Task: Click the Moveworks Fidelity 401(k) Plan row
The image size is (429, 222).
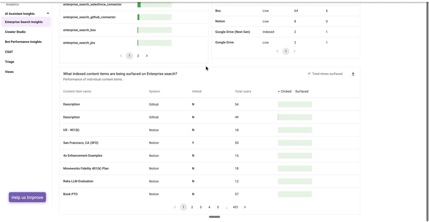Action: (x=210, y=168)
